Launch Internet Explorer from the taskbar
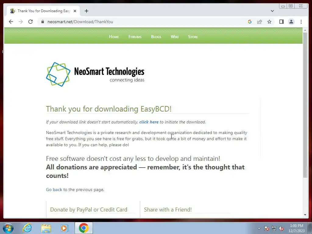The height and width of the screenshot is (234, 312). coord(27,228)
